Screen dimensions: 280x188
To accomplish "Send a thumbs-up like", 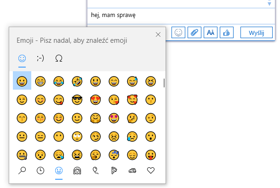I will [x=226, y=33].
